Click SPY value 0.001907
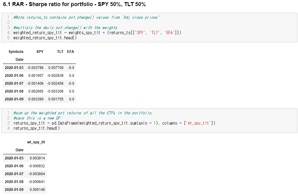This screenshot has width=298, height=196. [x=36, y=76]
